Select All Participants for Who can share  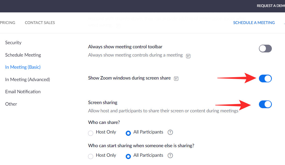coord(128,133)
